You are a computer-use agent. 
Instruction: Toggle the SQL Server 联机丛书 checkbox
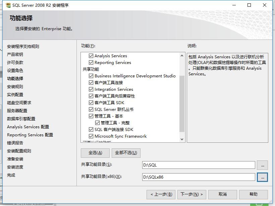point(91,110)
